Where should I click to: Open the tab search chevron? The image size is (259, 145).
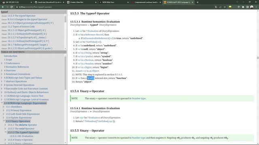[x=237, y=2]
